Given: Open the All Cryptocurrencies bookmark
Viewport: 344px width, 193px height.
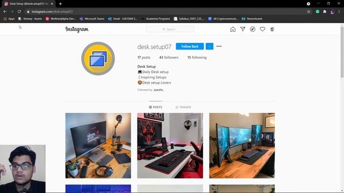Looking at the screenshot, I should pos(223,19).
